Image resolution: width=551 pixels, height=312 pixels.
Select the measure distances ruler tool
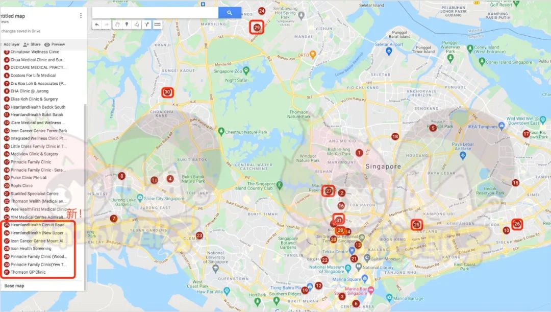[157, 25]
